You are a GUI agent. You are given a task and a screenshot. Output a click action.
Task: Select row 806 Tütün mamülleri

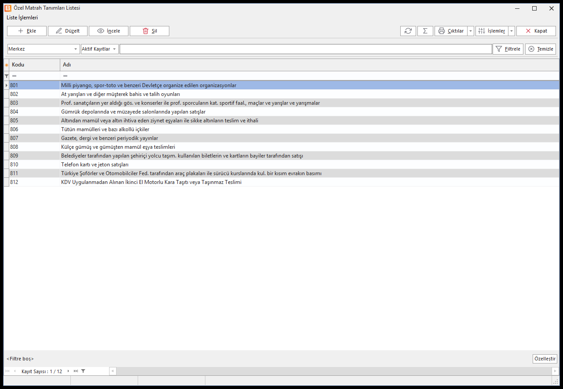281,129
